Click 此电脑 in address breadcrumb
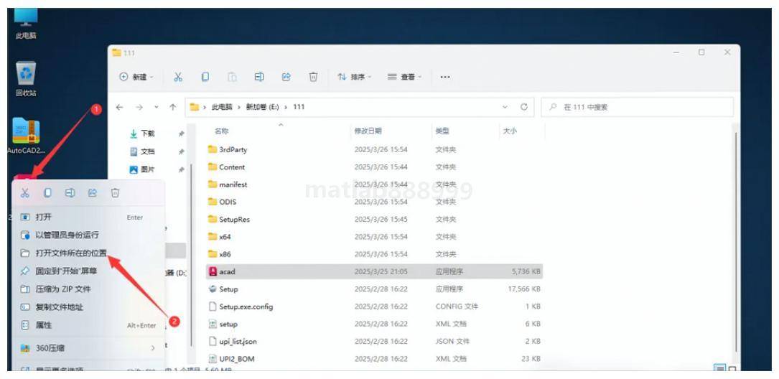779x379 pixels. click(222, 107)
